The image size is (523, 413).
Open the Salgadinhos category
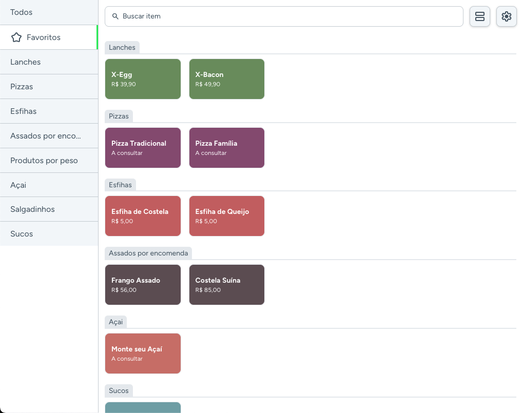pyautogui.click(x=49, y=209)
